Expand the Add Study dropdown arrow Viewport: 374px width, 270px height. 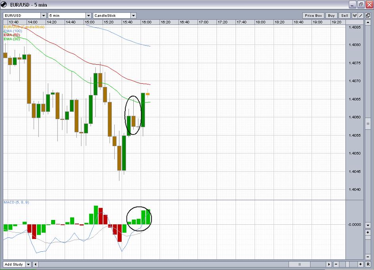(x=28, y=264)
